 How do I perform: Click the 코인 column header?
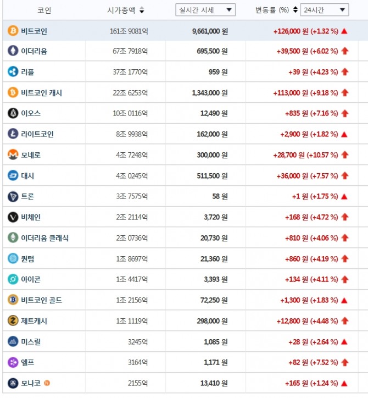pyautogui.click(x=44, y=10)
